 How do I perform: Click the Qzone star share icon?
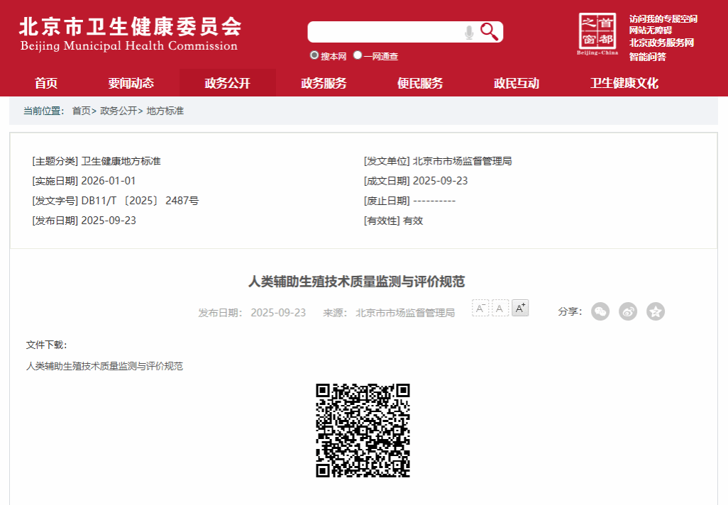[x=655, y=311]
